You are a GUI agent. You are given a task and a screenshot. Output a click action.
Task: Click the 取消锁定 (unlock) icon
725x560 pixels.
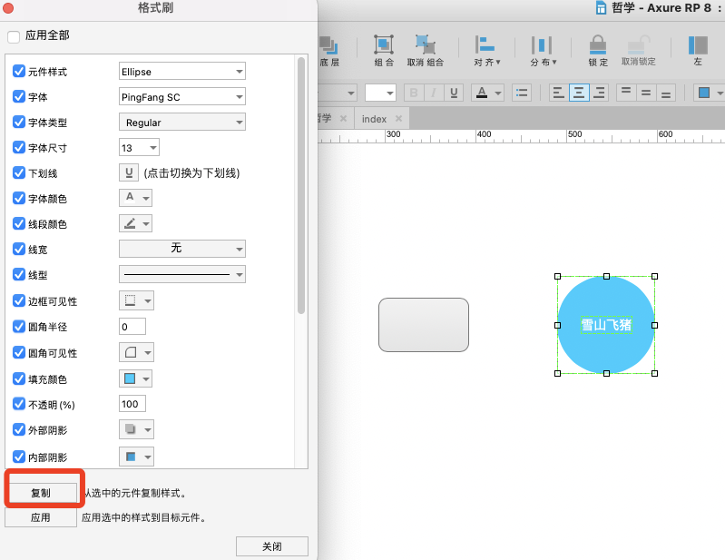(639, 45)
